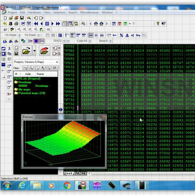Toggle decimal 255 number display
Image resolution: width=195 pixels, height=195 pixels.
point(91,35)
